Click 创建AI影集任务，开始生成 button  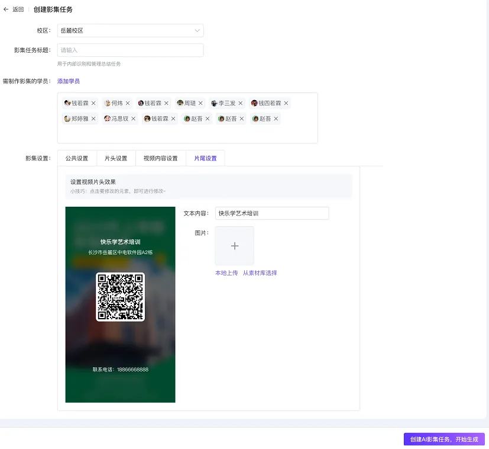[444, 439]
